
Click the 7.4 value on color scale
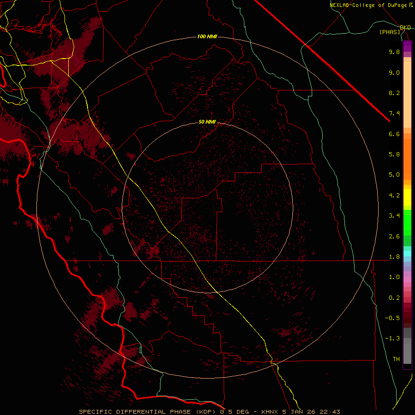coord(394,113)
